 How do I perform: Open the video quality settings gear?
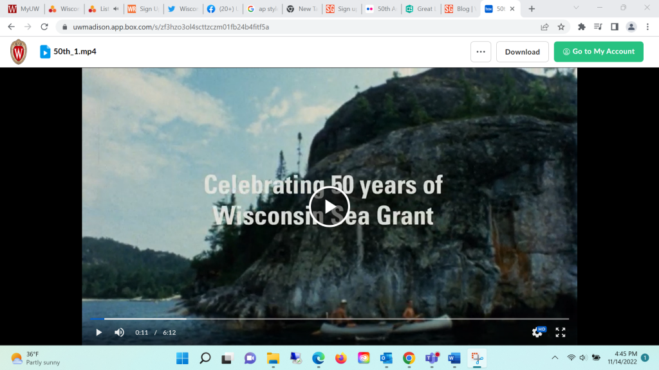coord(537,333)
